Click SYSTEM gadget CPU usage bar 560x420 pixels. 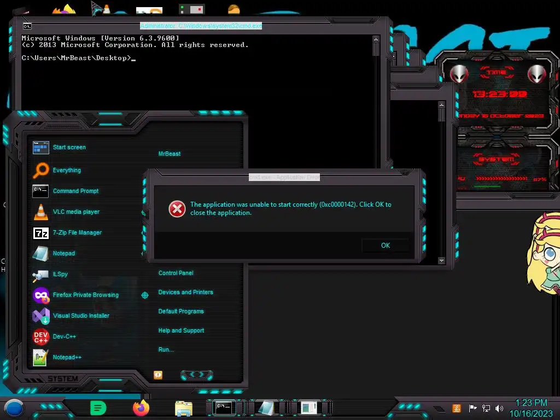coord(501,179)
